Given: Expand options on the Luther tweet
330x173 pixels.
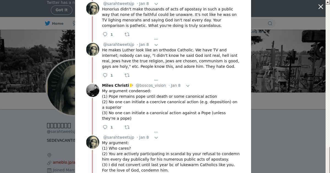Looking at the screenshot, I should pos(156,45).
